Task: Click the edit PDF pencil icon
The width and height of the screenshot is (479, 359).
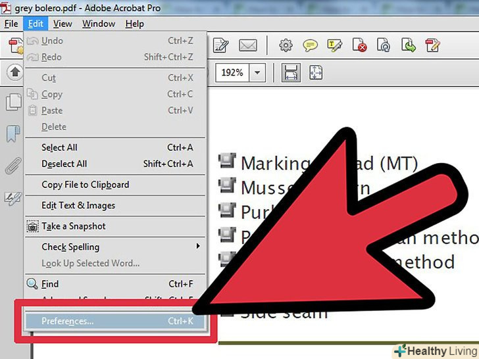Action: (432, 45)
